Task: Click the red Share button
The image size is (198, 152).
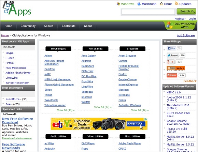Action: (172, 75)
